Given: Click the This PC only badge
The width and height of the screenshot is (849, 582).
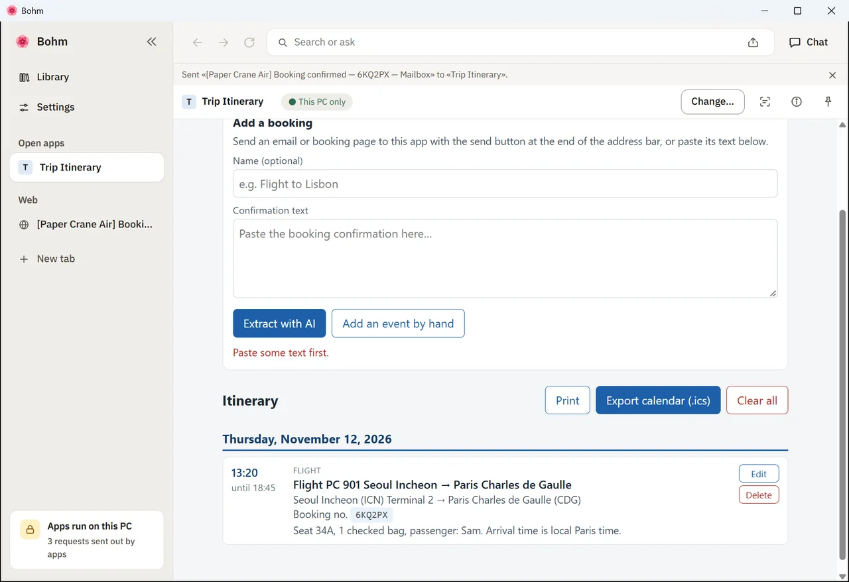Looking at the screenshot, I should (x=316, y=102).
